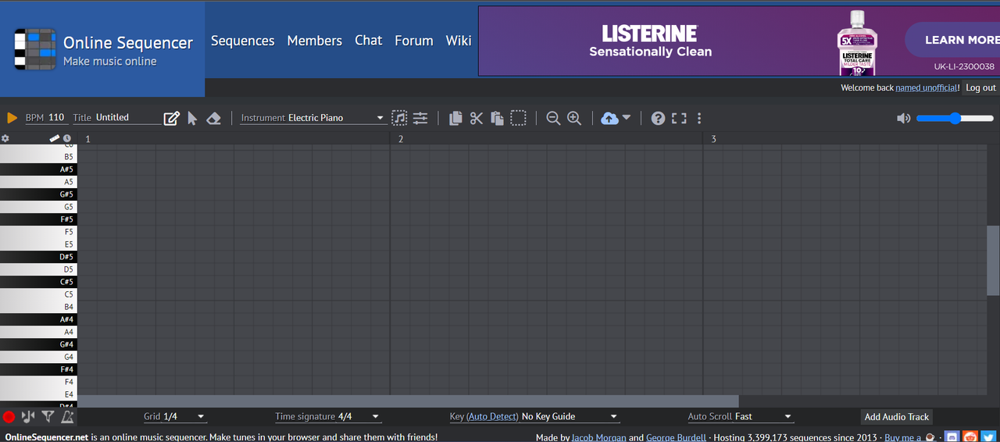Screen dimensions: 1000x442
Task: Click the Log out button
Action: tap(980, 87)
